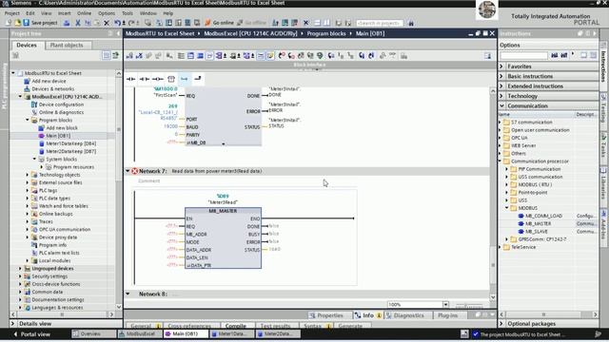Viewport: 609px width, 342px height.
Task: Open the Options menu
Action: pos(107,13)
